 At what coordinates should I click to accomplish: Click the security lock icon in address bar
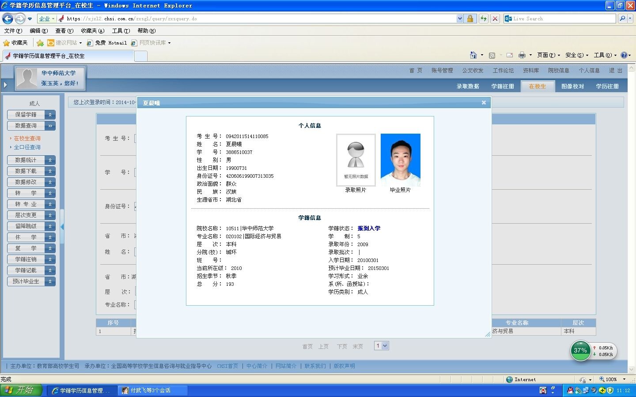(470, 19)
